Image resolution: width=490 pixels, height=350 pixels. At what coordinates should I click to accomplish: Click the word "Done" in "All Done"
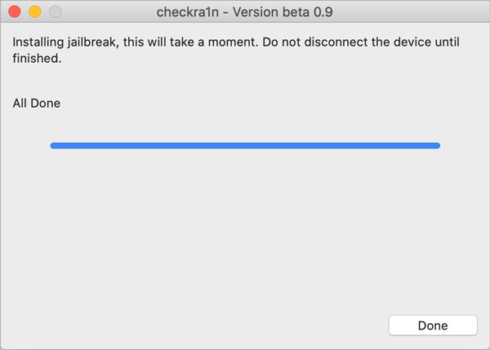(x=47, y=104)
